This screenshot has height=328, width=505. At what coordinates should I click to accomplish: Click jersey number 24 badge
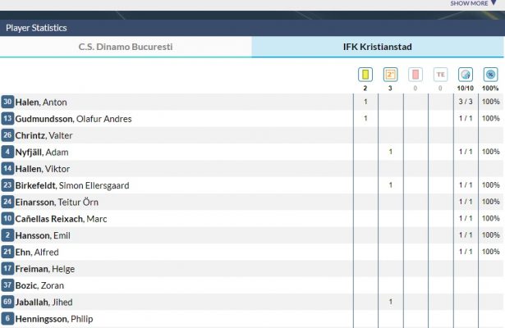pos(7,202)
